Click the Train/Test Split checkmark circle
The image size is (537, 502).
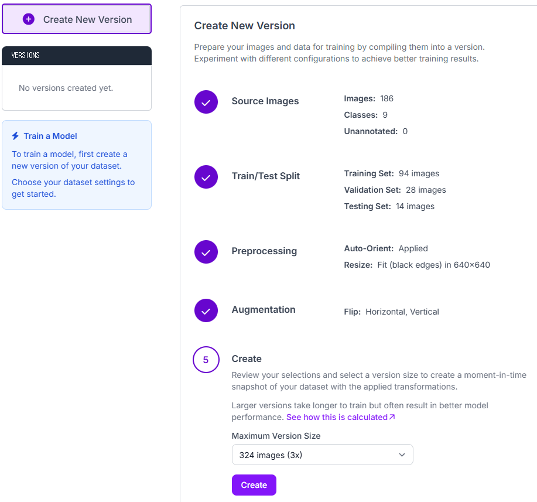(206, 177)
